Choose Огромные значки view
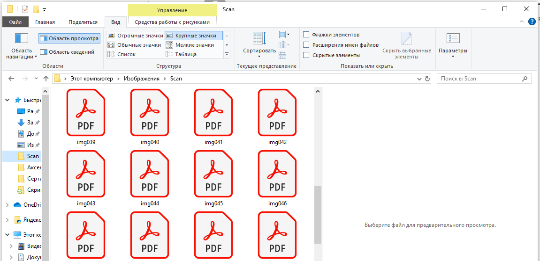The image size is (540, 261). [x=135, y=36]
